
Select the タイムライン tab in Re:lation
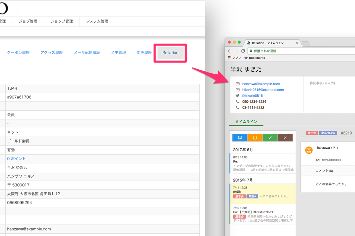tap(246, 122)
